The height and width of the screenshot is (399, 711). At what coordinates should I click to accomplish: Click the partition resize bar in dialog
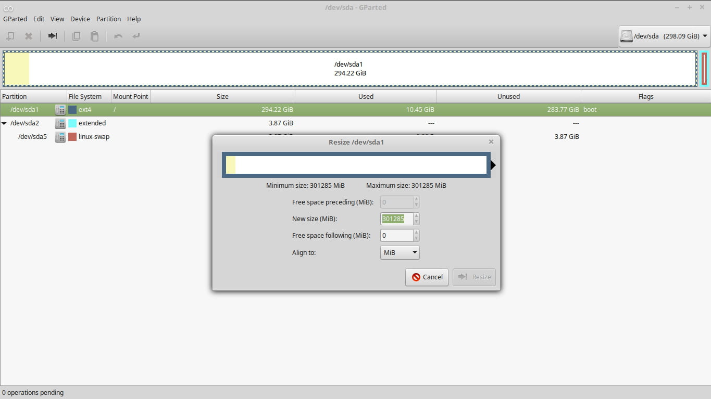(356, 165)
